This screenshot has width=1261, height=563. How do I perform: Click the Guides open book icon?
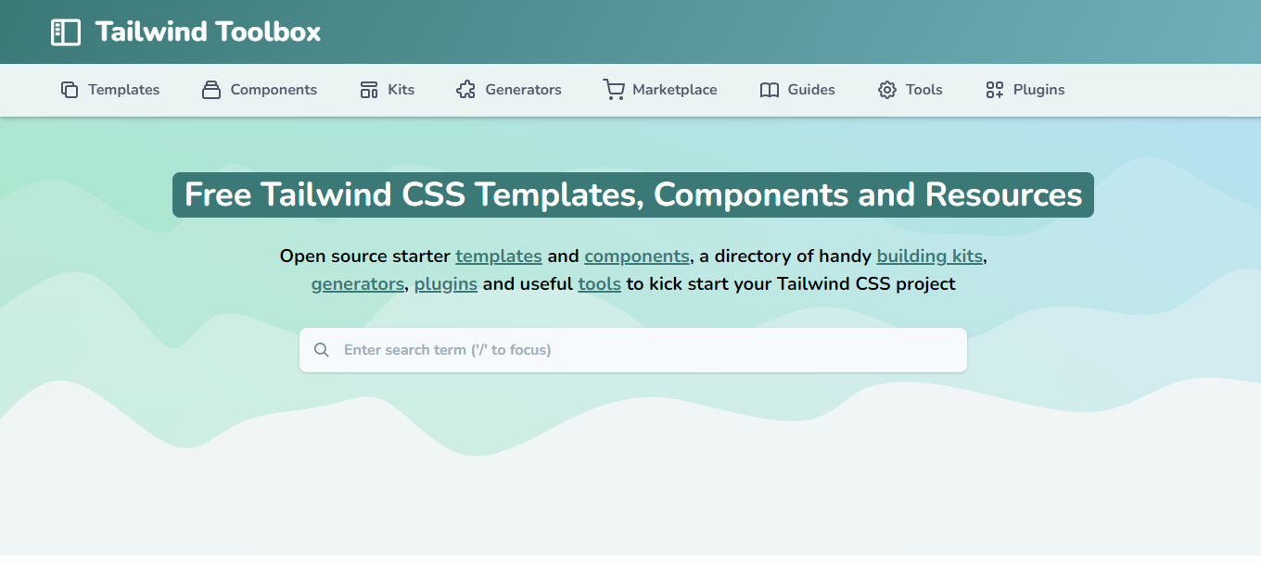click(x=770, y=90)
